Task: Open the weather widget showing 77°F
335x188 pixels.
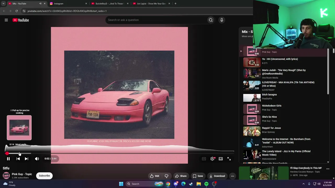Action: pyautogui.click(x=9, y=184)
